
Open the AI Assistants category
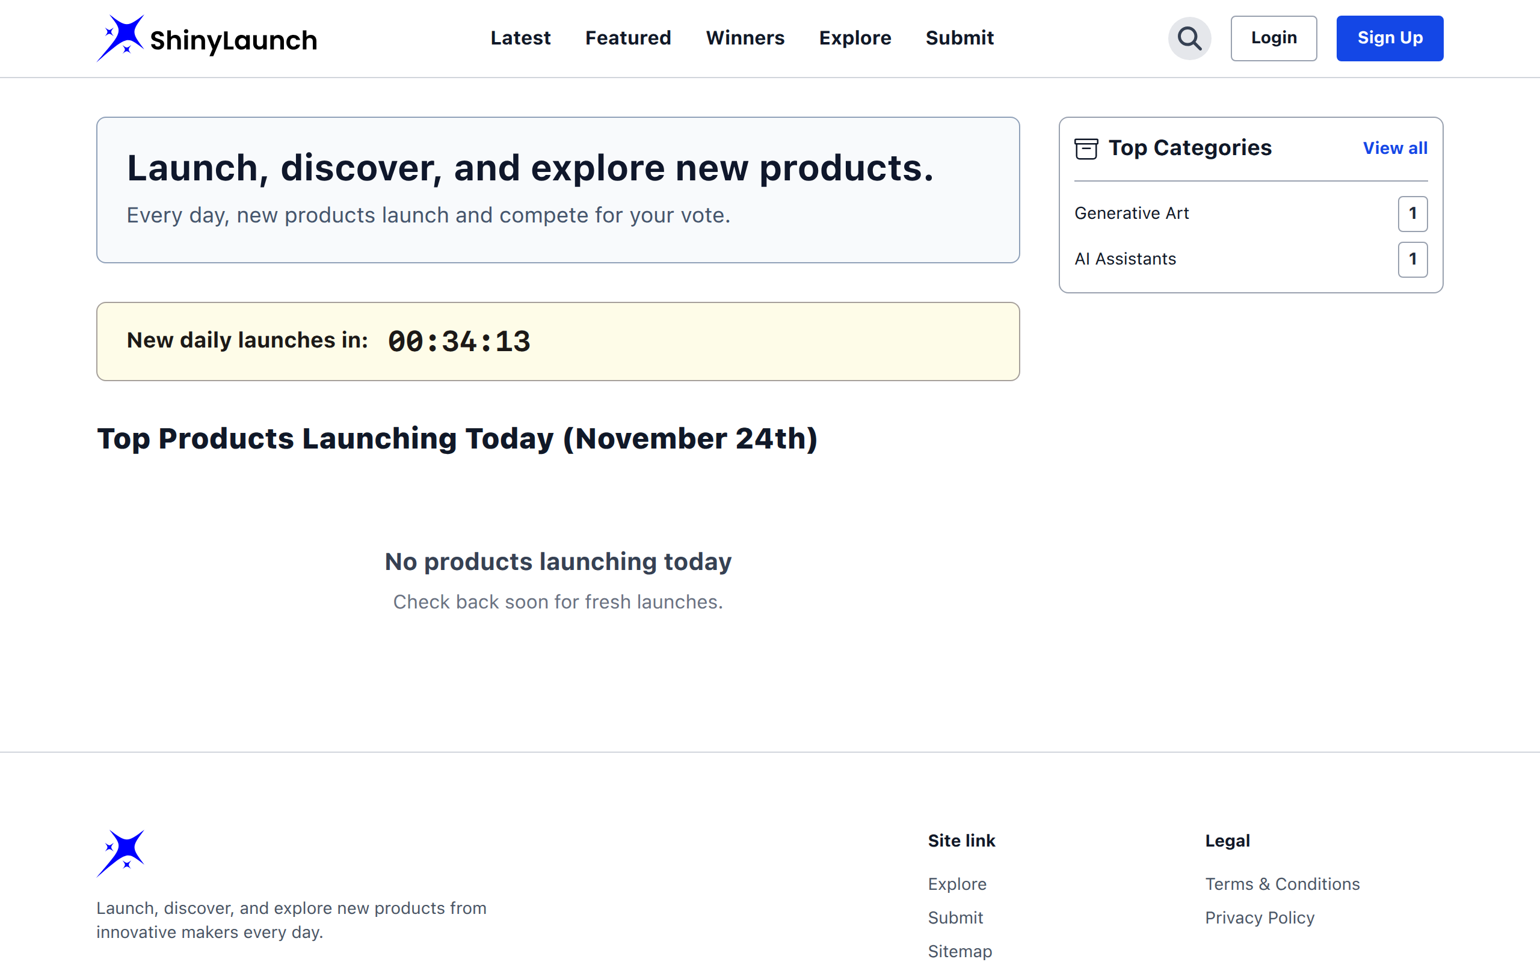(x=1125, y=259)
